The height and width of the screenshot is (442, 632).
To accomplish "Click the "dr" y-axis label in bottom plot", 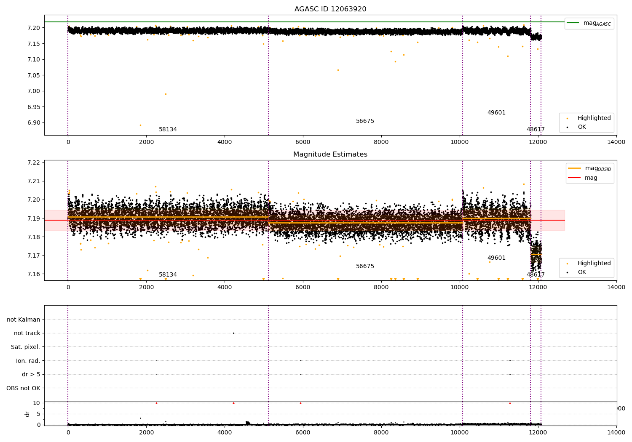I will click(x=27, y=414).
